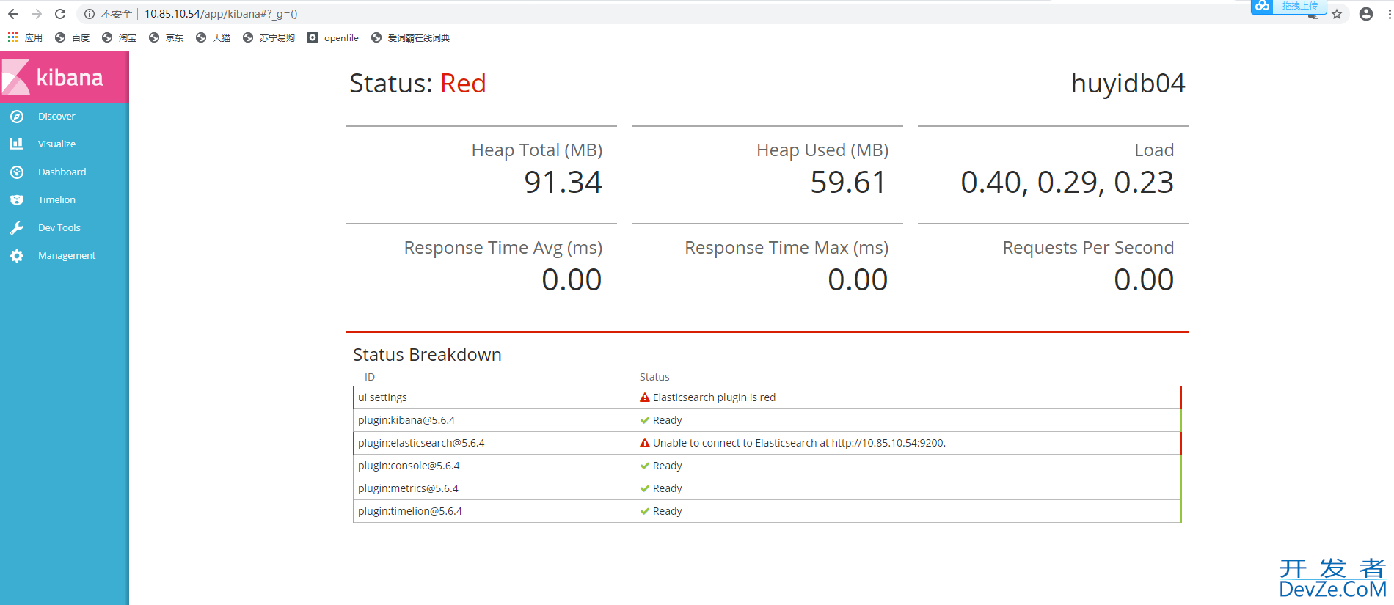
Task: Open Timelion via the mask icon
Action: point(17,199)
